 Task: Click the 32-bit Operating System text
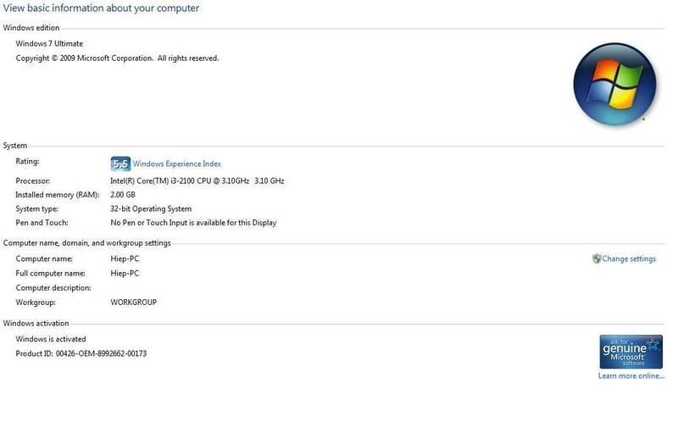point(151,208)
